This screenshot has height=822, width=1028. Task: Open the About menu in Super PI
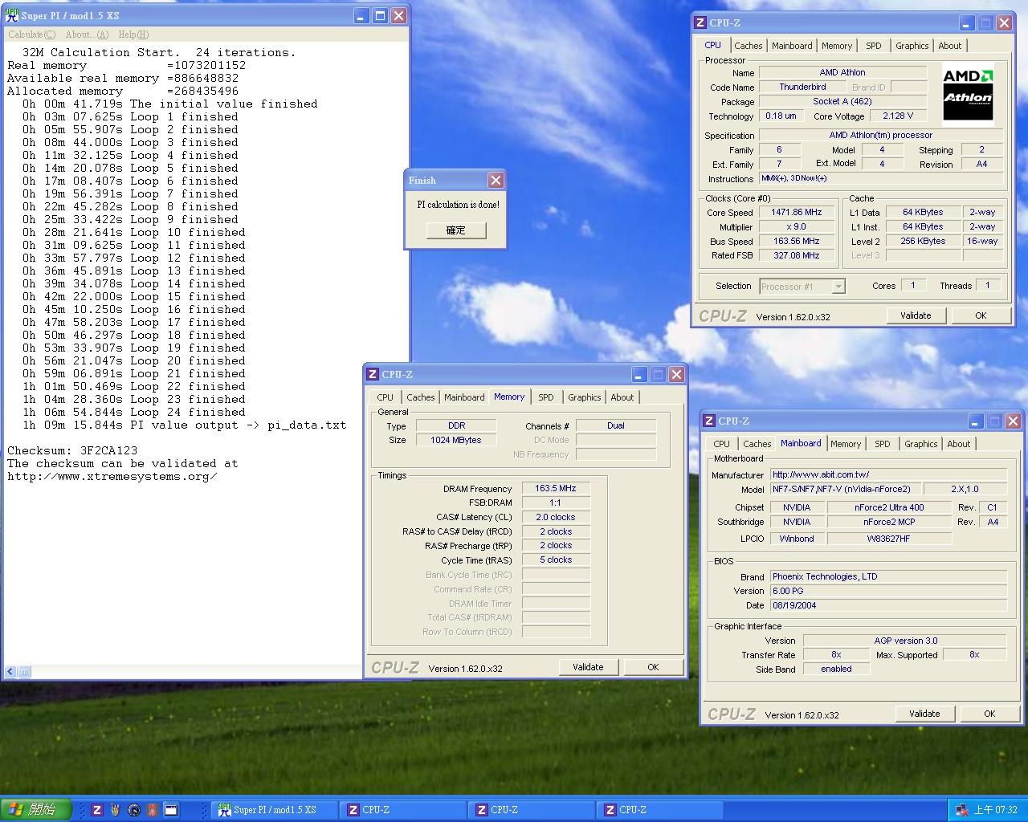[87, 35]
